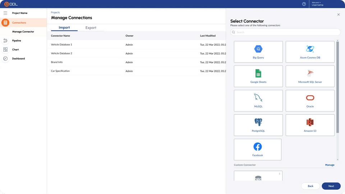Click the Next button

[331, 186]
